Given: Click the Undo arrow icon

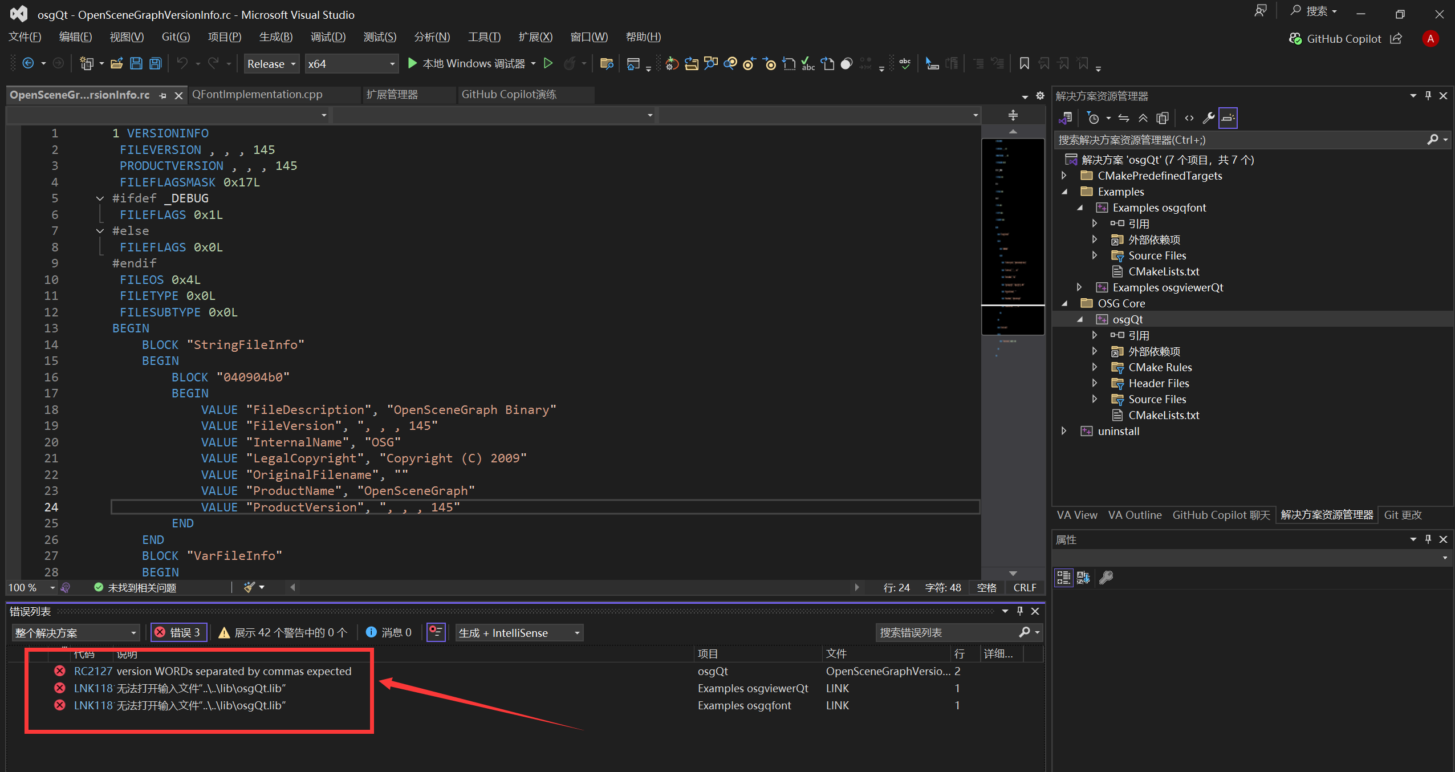Looking at the screenshot, I should click(182, 63).
